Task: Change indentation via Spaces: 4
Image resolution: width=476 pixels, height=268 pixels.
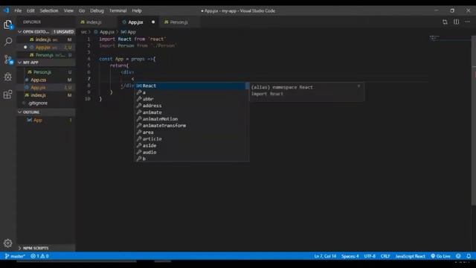Action: 350,256
